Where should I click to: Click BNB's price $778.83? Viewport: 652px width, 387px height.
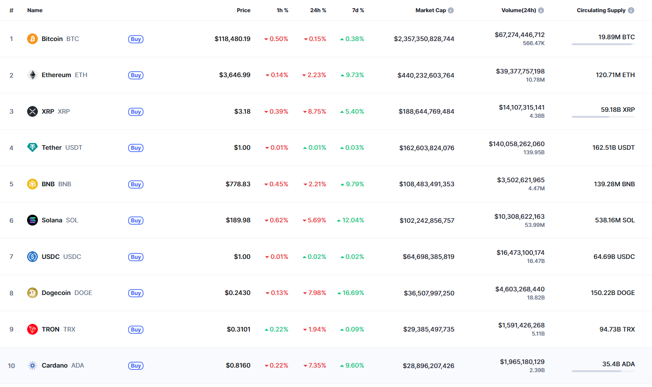pyautogui.click(x=238, y=184)
